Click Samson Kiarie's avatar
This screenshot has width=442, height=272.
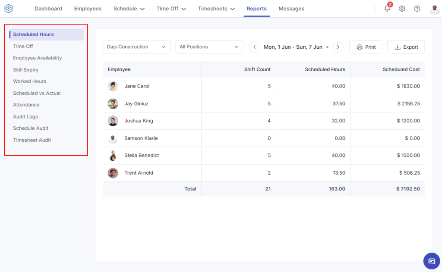click(x=113, y=138)
